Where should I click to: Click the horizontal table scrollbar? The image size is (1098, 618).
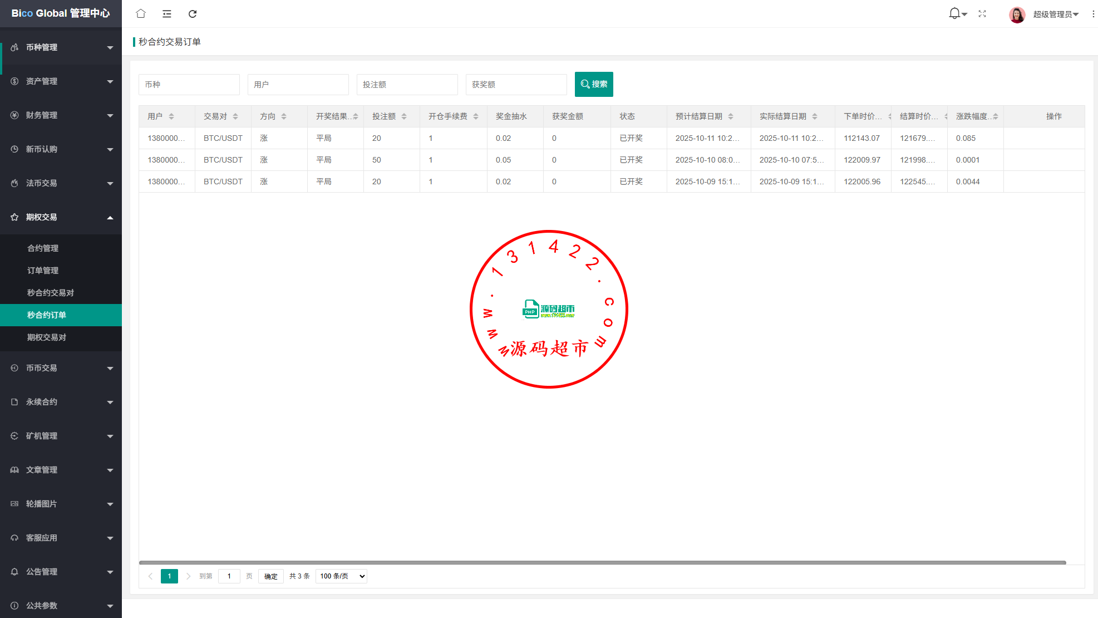point(602,563)
